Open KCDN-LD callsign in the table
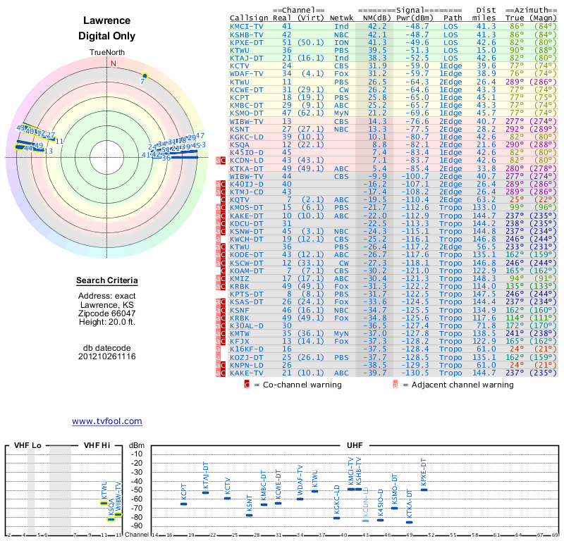This screenshot has height=541, width=564. (247, 161)
